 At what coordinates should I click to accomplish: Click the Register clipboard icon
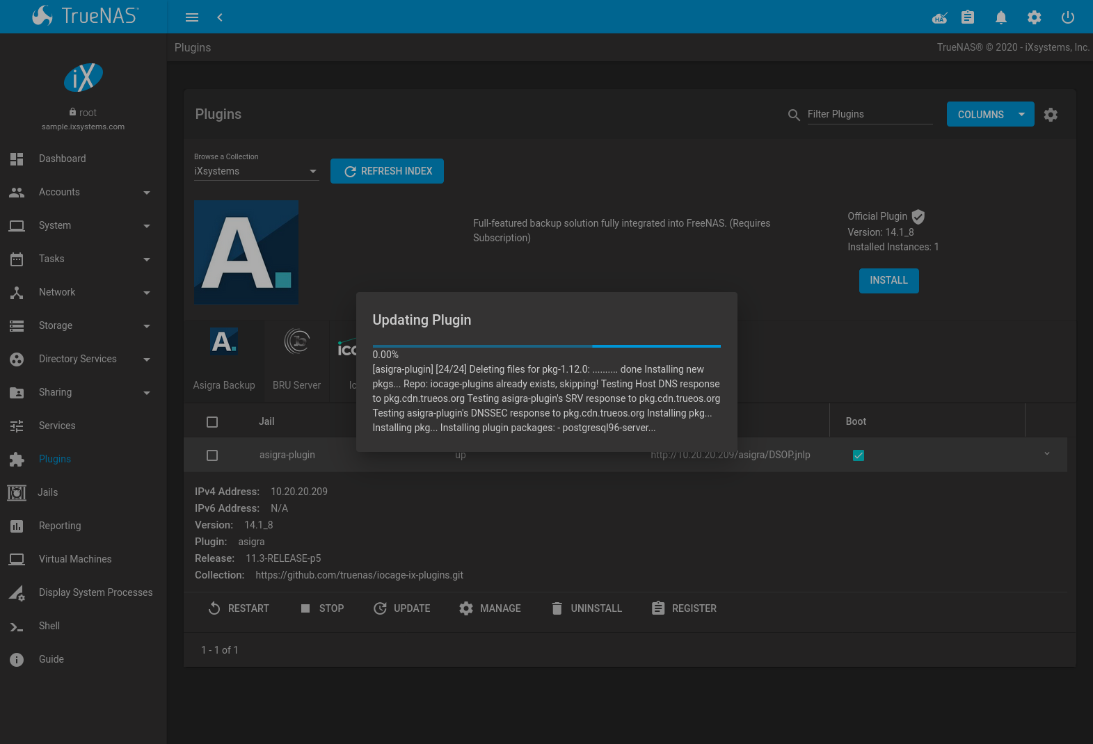pos(658,608)
